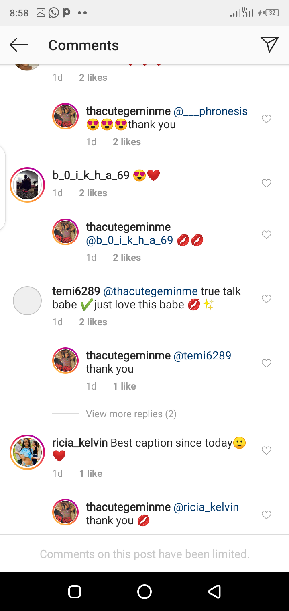Tap the limited comments input field
The height and width of the screenshot is (611, 289).
pos(144,554)
